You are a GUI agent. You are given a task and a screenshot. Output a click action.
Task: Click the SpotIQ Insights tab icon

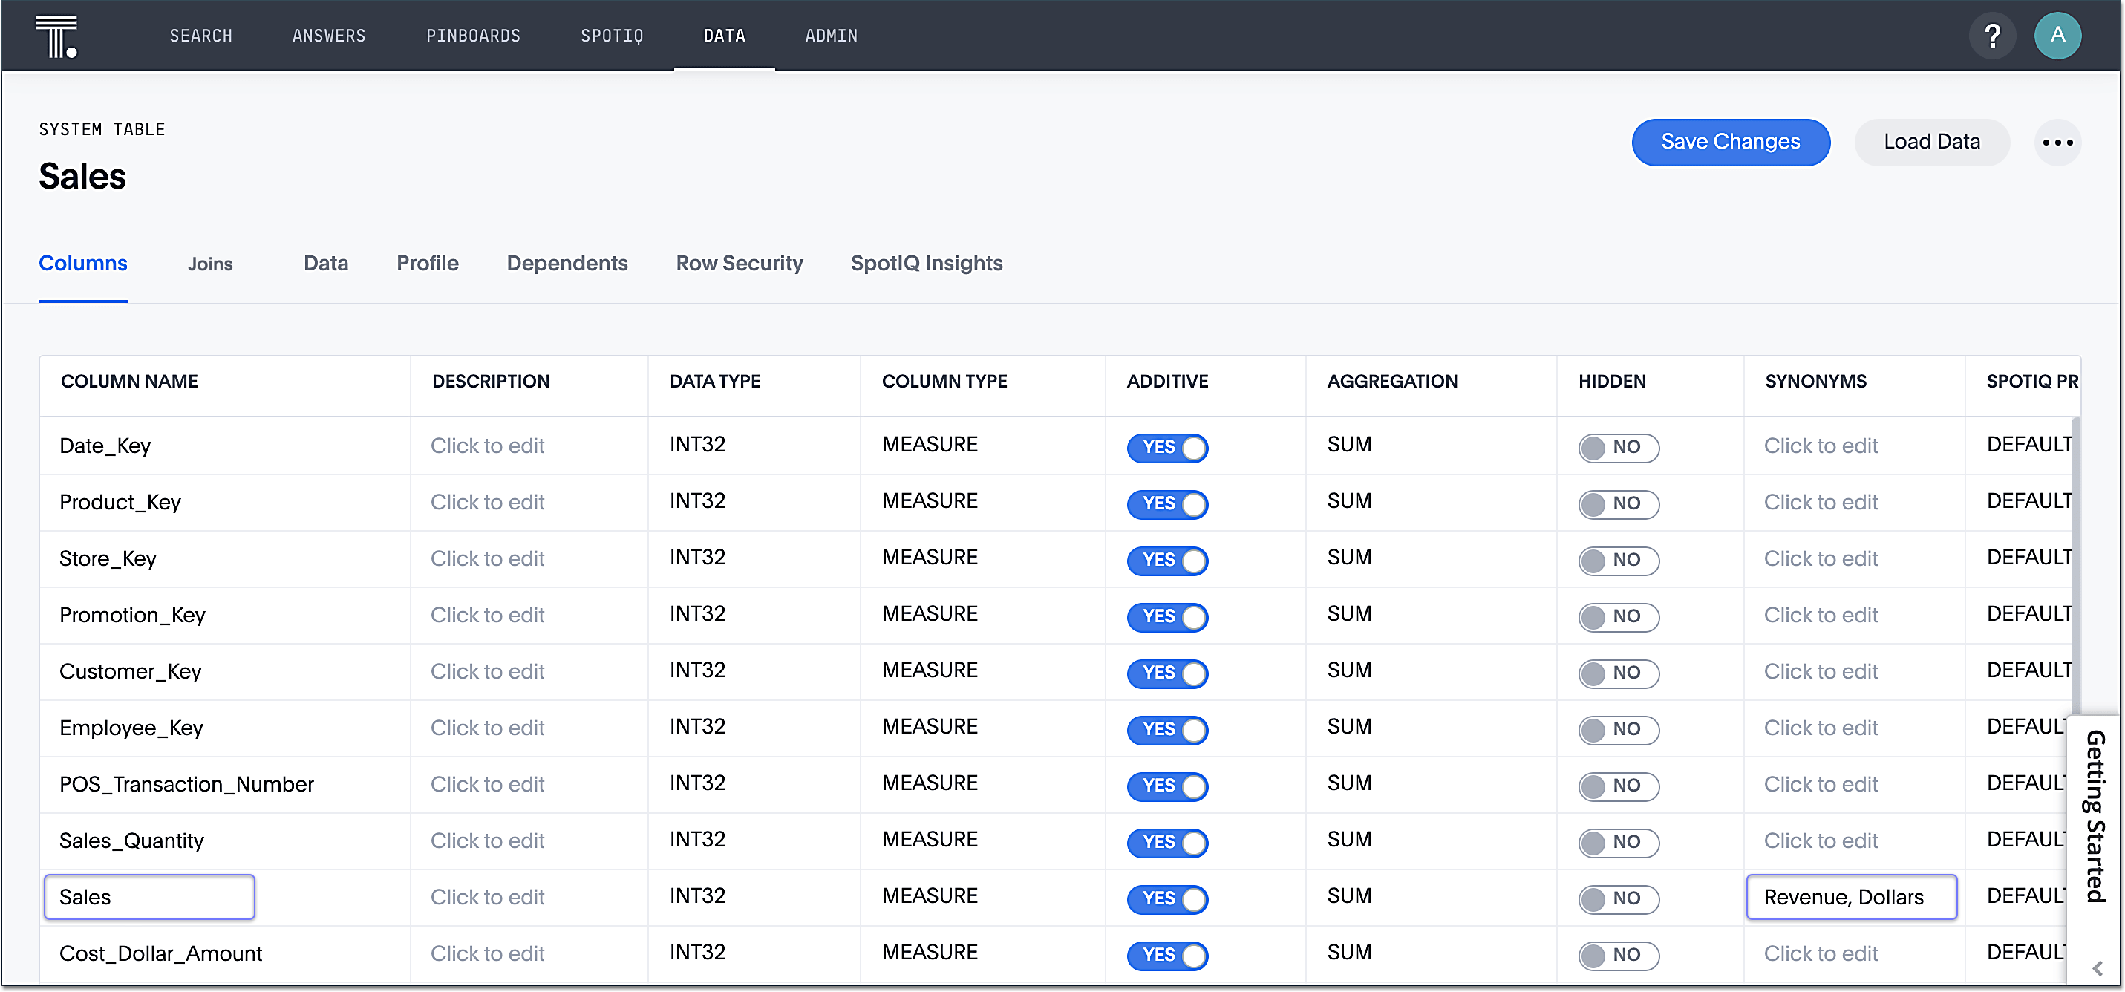point(926,263)
